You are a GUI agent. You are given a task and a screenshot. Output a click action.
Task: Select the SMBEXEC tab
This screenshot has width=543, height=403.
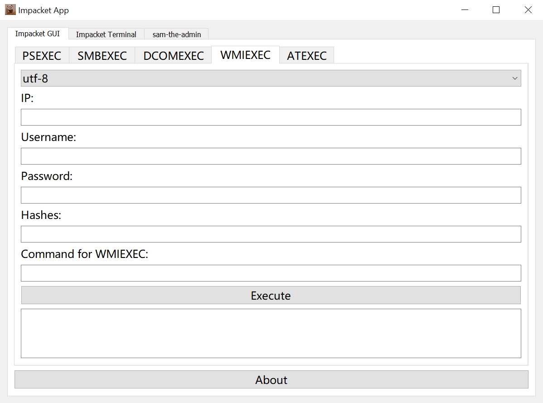click(102, 55)
